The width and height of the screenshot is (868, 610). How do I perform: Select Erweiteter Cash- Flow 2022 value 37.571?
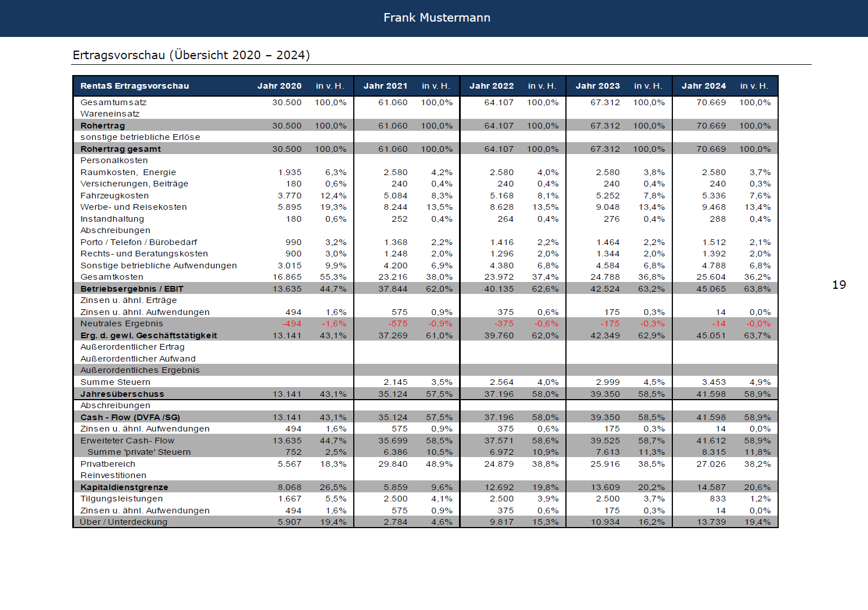(499, 441)
